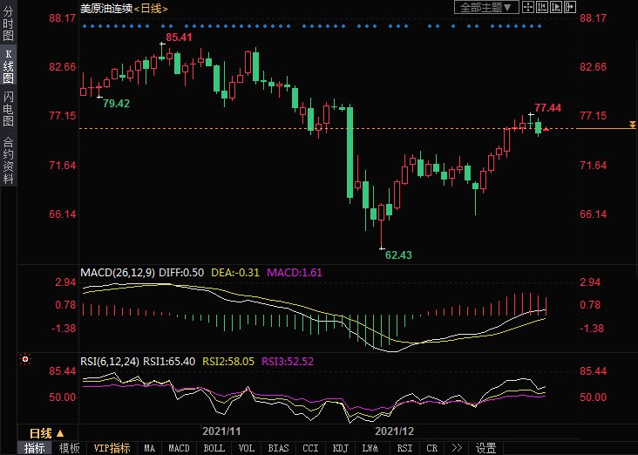Switch to the 分时图 view tab

(8, 25)
